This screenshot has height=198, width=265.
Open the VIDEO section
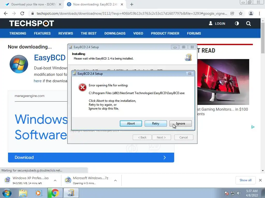(x=138, y=33)
